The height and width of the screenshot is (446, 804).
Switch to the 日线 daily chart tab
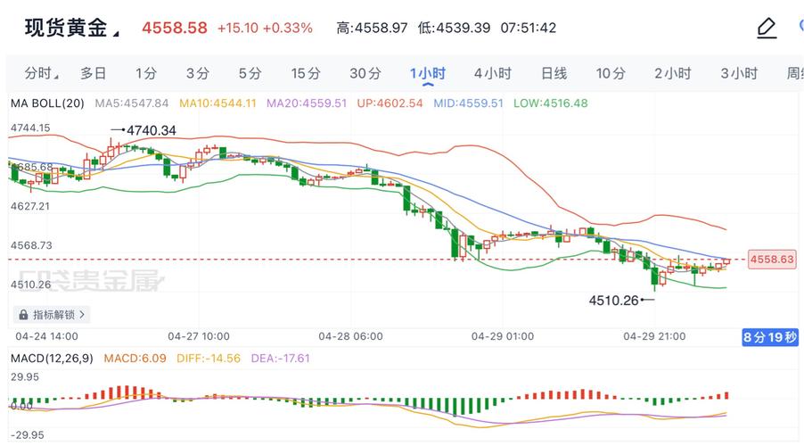(554, 74)
